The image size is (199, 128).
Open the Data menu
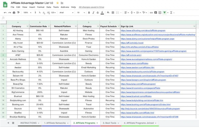click(x=49, y=7)
